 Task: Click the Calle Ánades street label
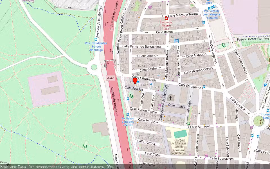pyautogui.click(x=134, y=88)
